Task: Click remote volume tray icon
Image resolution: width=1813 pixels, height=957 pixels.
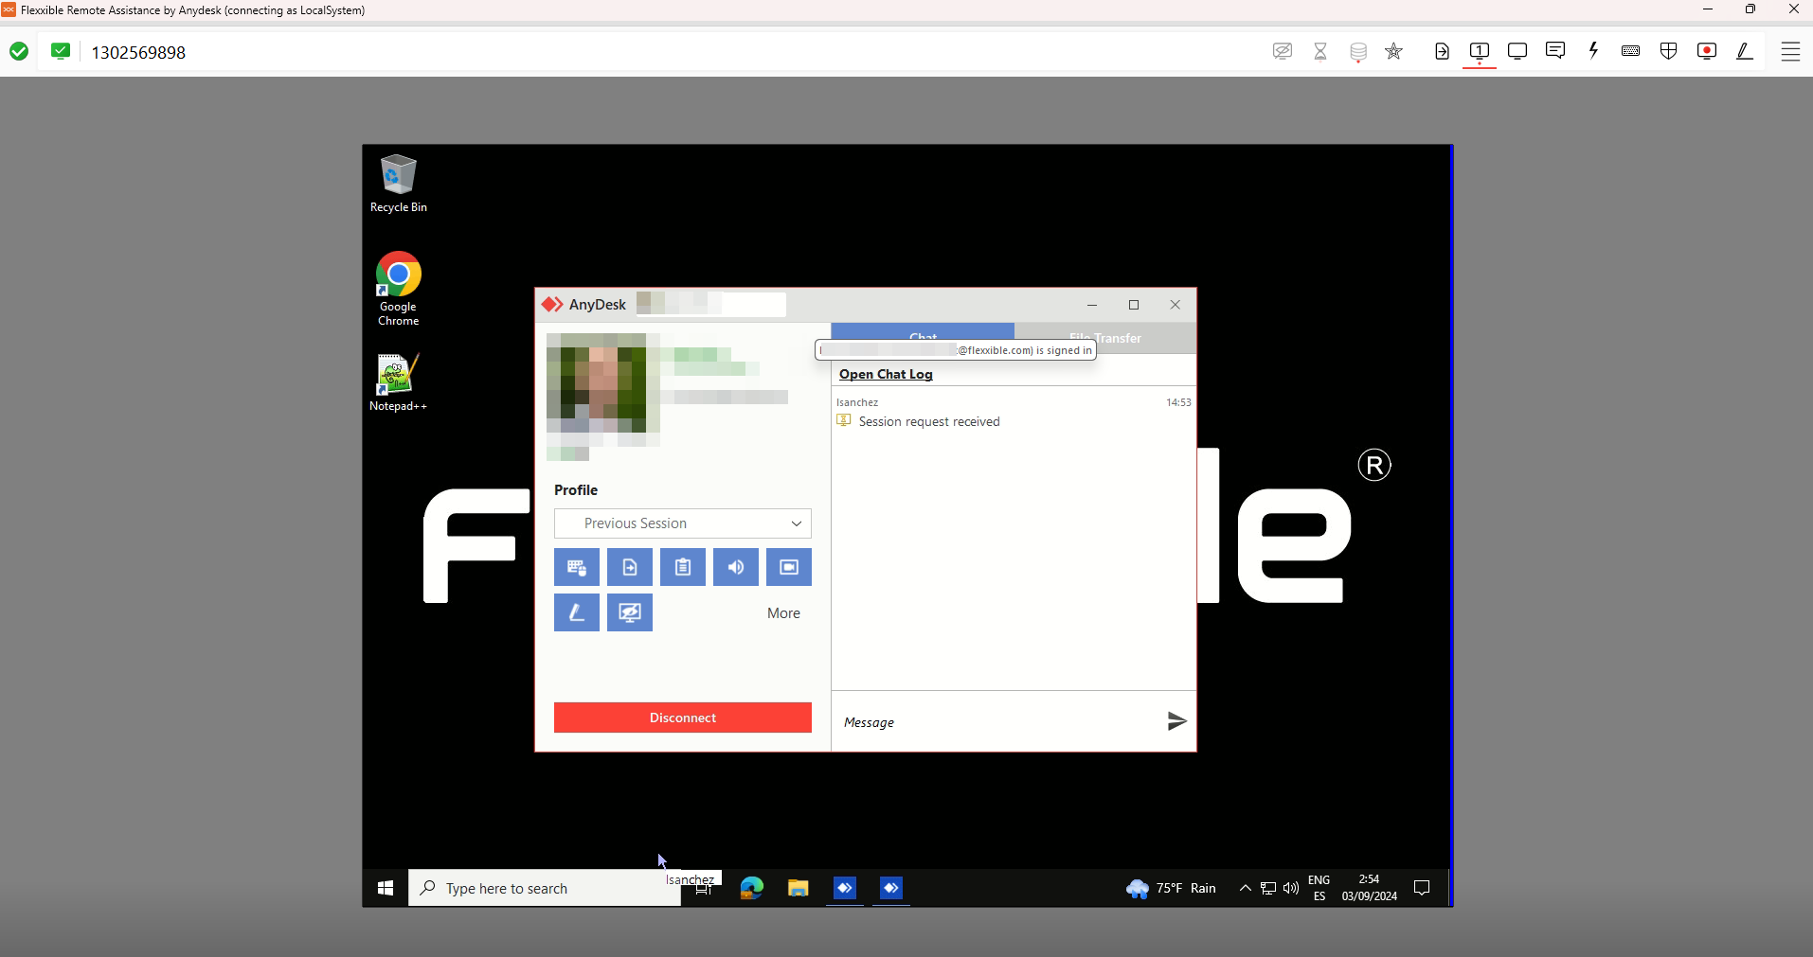Action: [1291, 888]
